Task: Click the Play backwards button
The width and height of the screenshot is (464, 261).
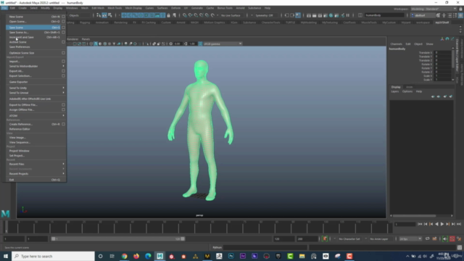Action: coord(436,224)
